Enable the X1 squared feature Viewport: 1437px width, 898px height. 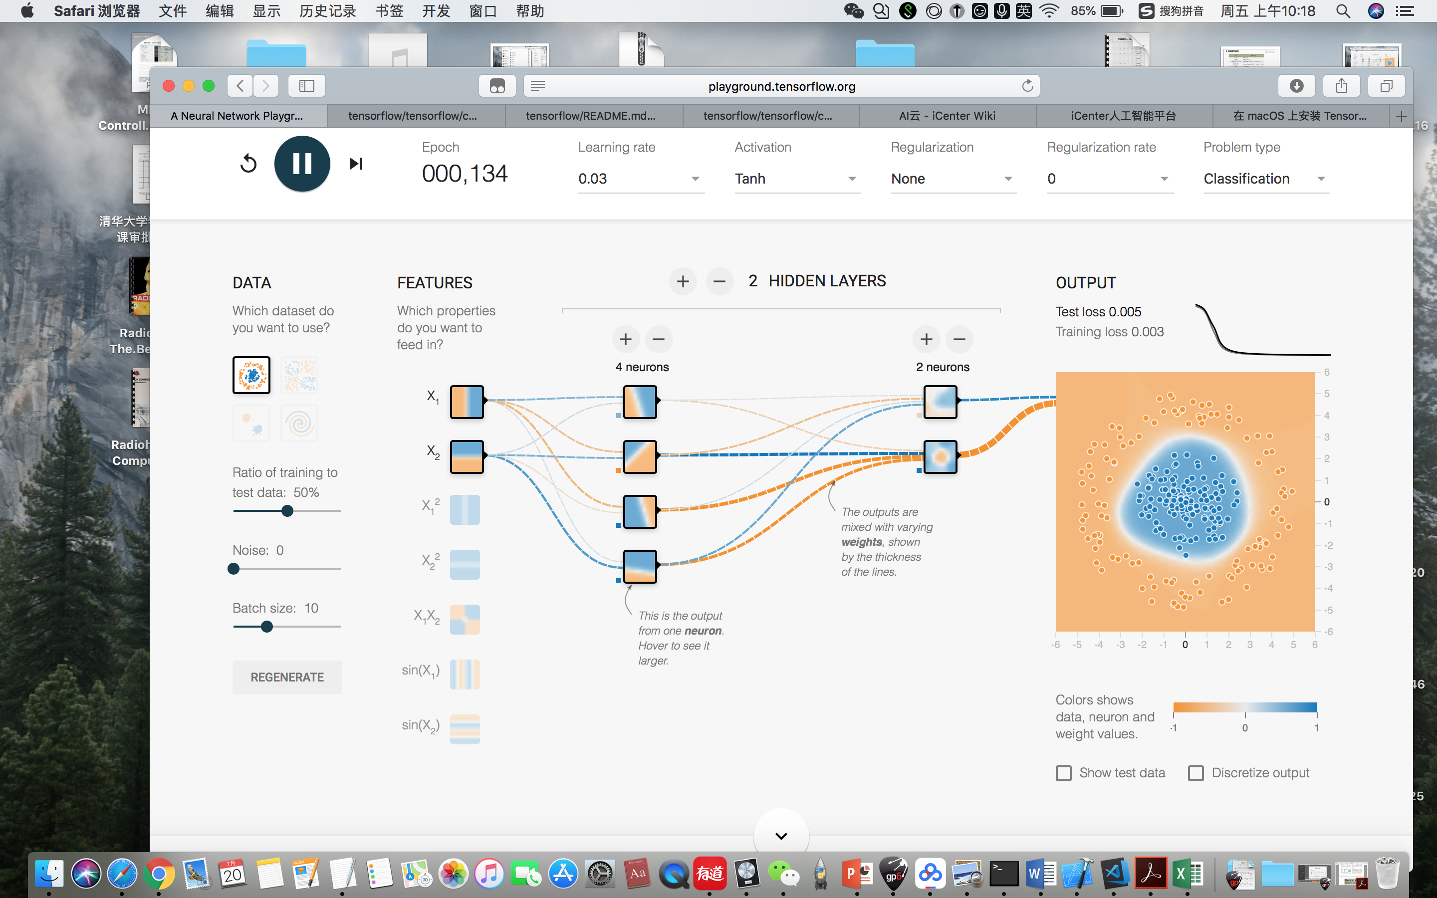[465, 509]
